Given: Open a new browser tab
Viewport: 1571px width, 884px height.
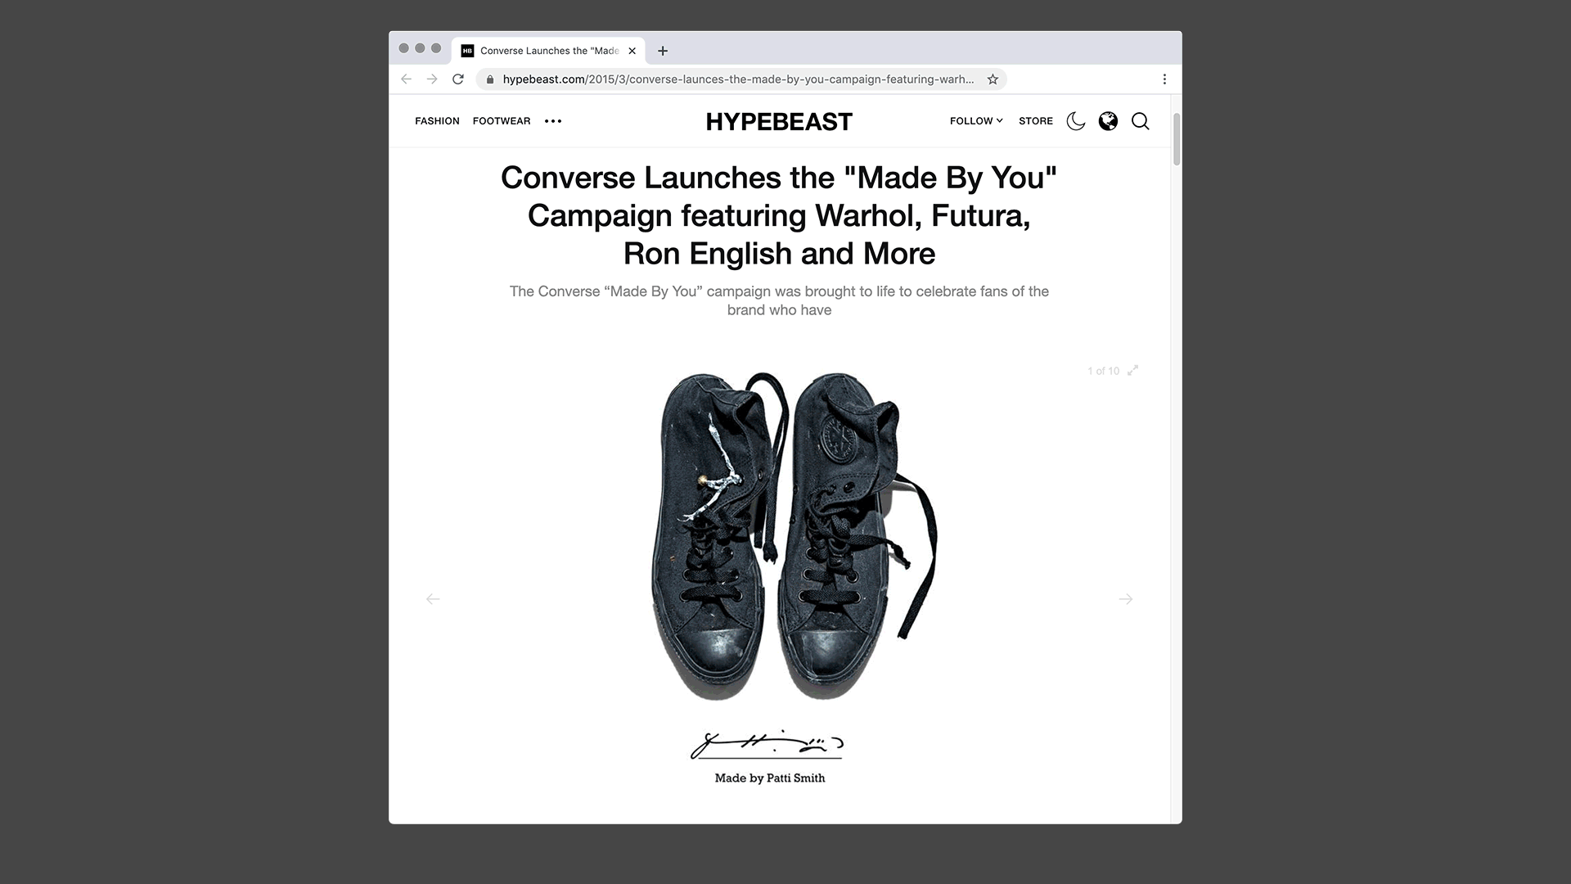Looking at the screenshot, I should point(663,51).
